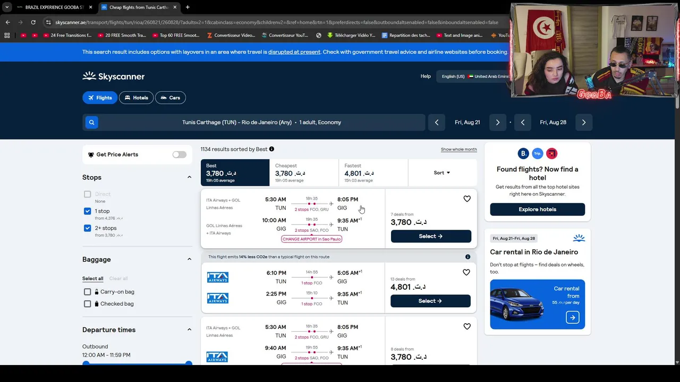The width and height of the screenshot is (680, 382).
Task: Uncheck the 2+ stops checkbox
Action: point(88,228)
